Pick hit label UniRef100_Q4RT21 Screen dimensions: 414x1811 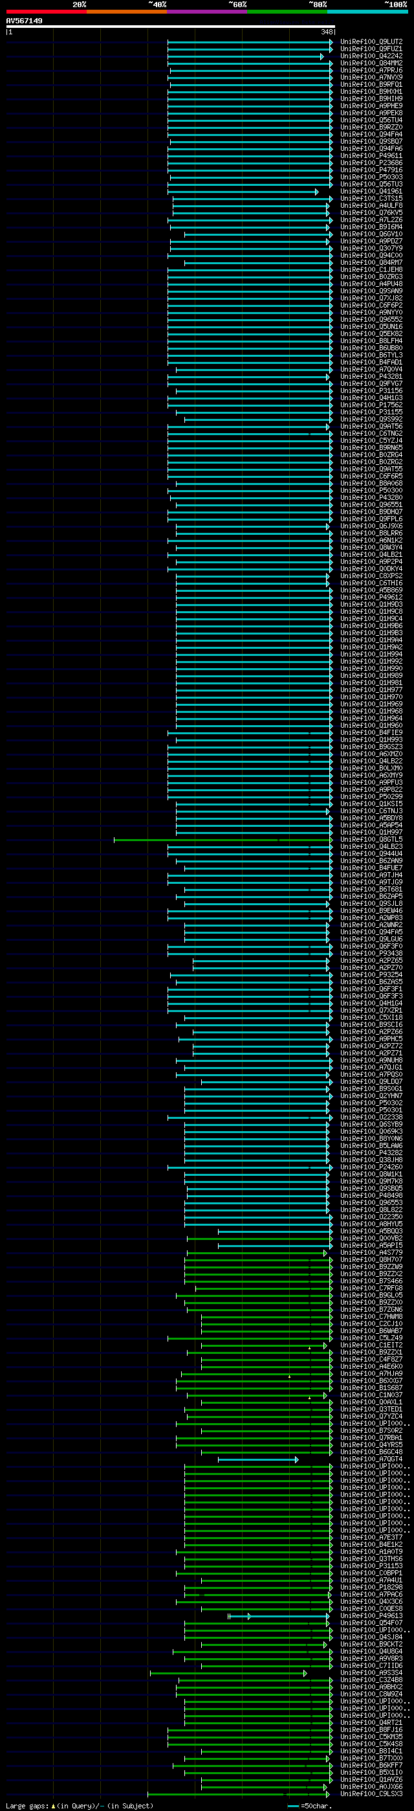[372, 1722]
